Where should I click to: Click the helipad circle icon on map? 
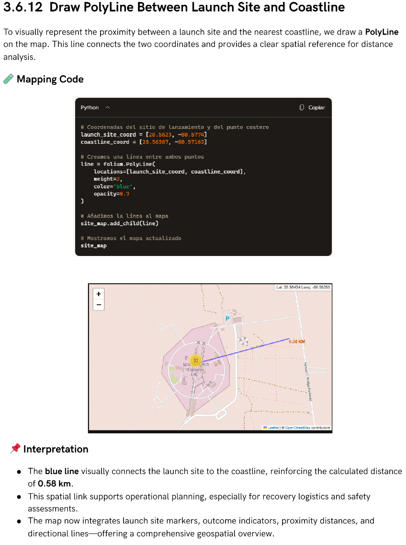[x=244, y=341]
